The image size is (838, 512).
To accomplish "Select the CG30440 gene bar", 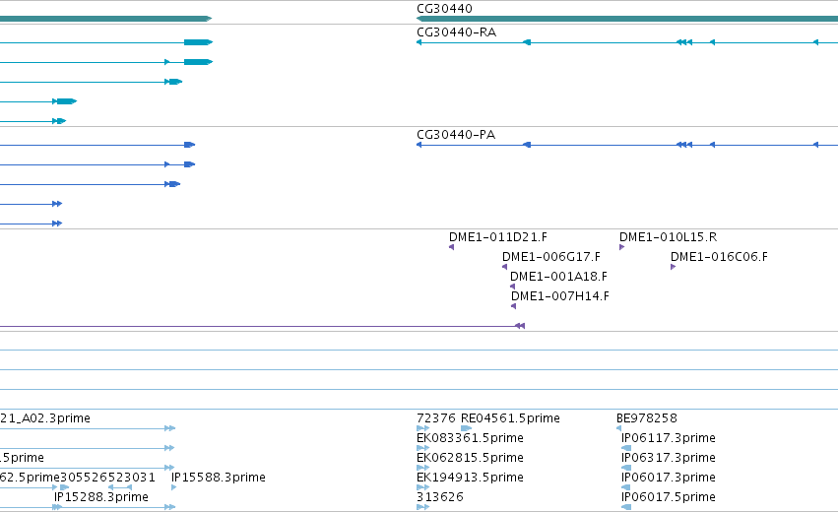I will coord(627,19).
